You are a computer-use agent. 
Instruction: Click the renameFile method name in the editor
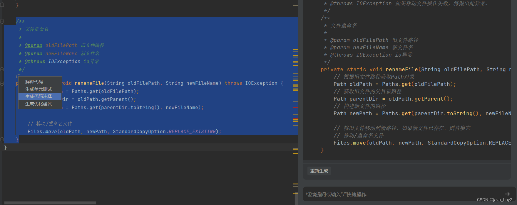[x=89, y=83]
